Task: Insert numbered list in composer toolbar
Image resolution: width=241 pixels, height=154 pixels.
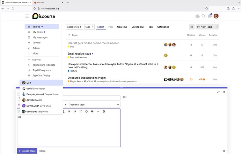Action: (x=75, y=111)
